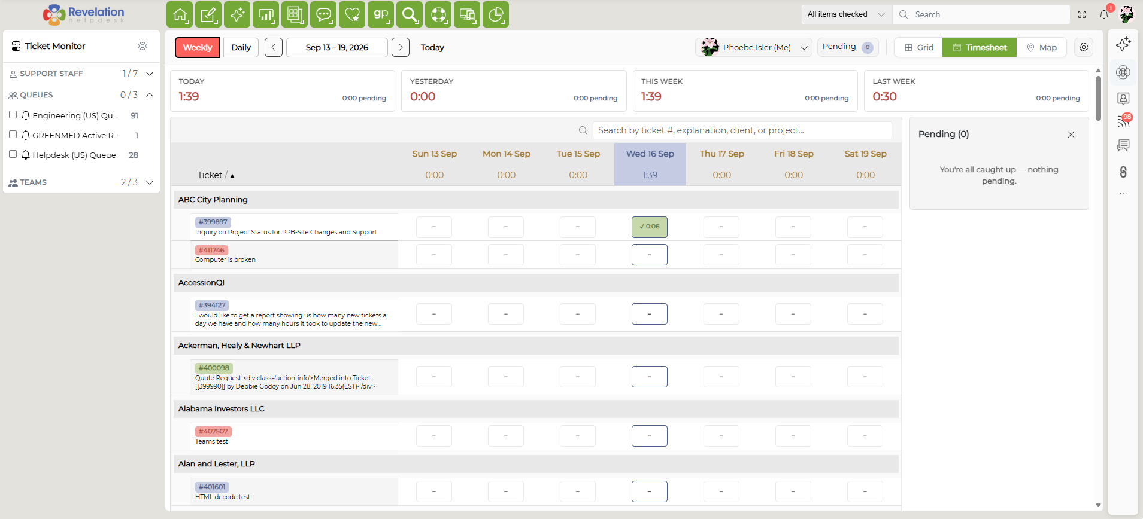Open the Phoebe Isler user dropdown
Screen dimensions: 1143x519
click(x=753, y=47)
